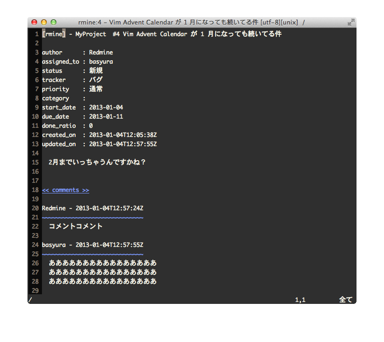Viewport: 384px width, 342px height.
Task: Click the updated_on value "2013-01-04T12:57:55Z"
Action: pyautogui.click(x=123, y=144)
